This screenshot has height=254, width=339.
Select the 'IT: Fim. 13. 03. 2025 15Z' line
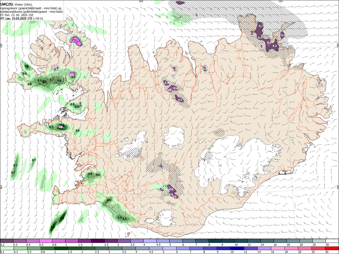pos(17,15)
